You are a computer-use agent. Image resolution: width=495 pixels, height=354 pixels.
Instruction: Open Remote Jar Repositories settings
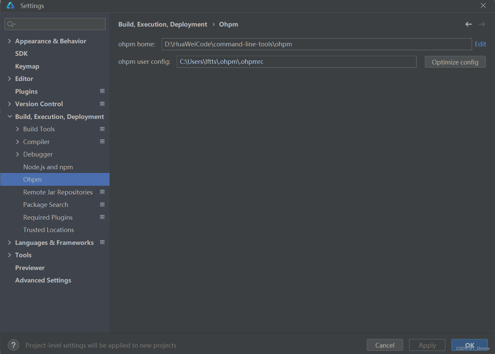(58, 192)
